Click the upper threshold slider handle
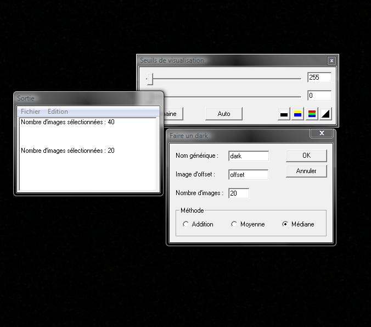This screenshot has width=371, height=327. pos(149,79)
